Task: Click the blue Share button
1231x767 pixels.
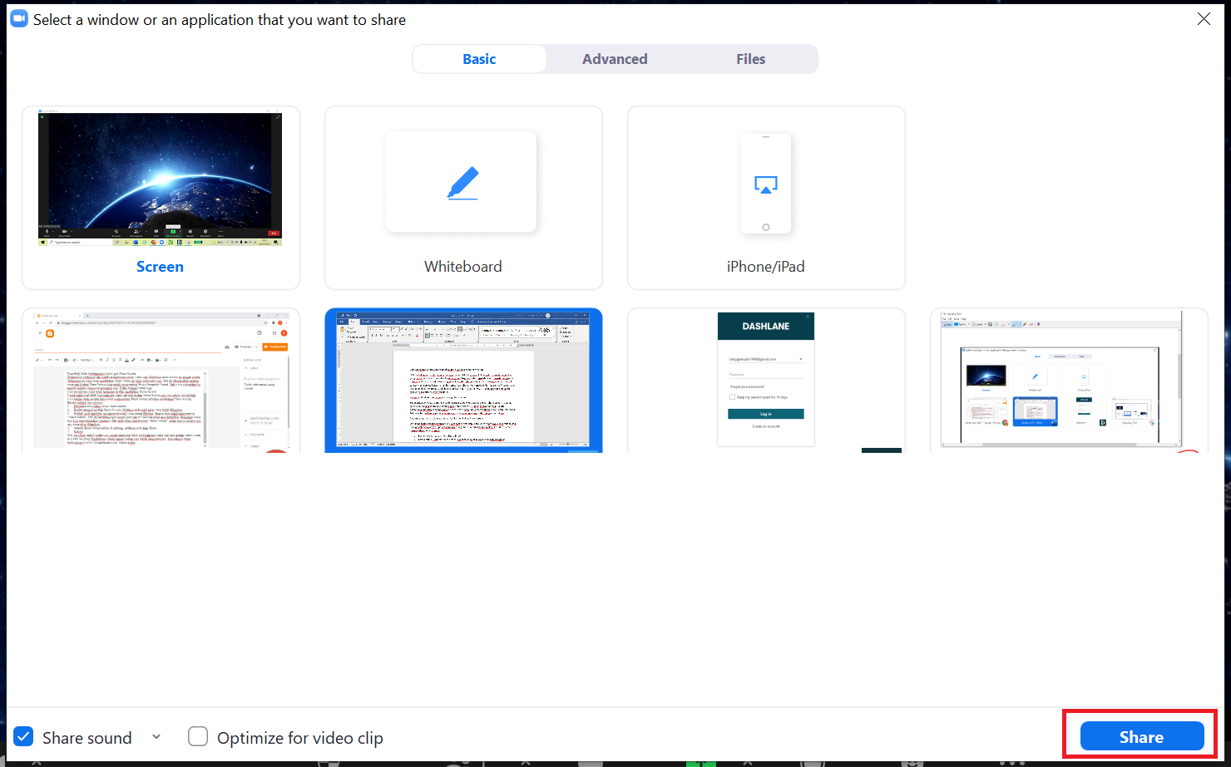Action: tap(1141, 737)
